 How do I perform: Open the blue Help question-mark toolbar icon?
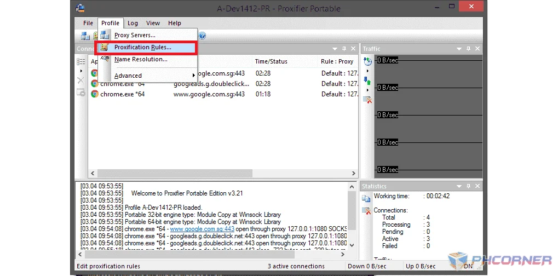point(202,36)
